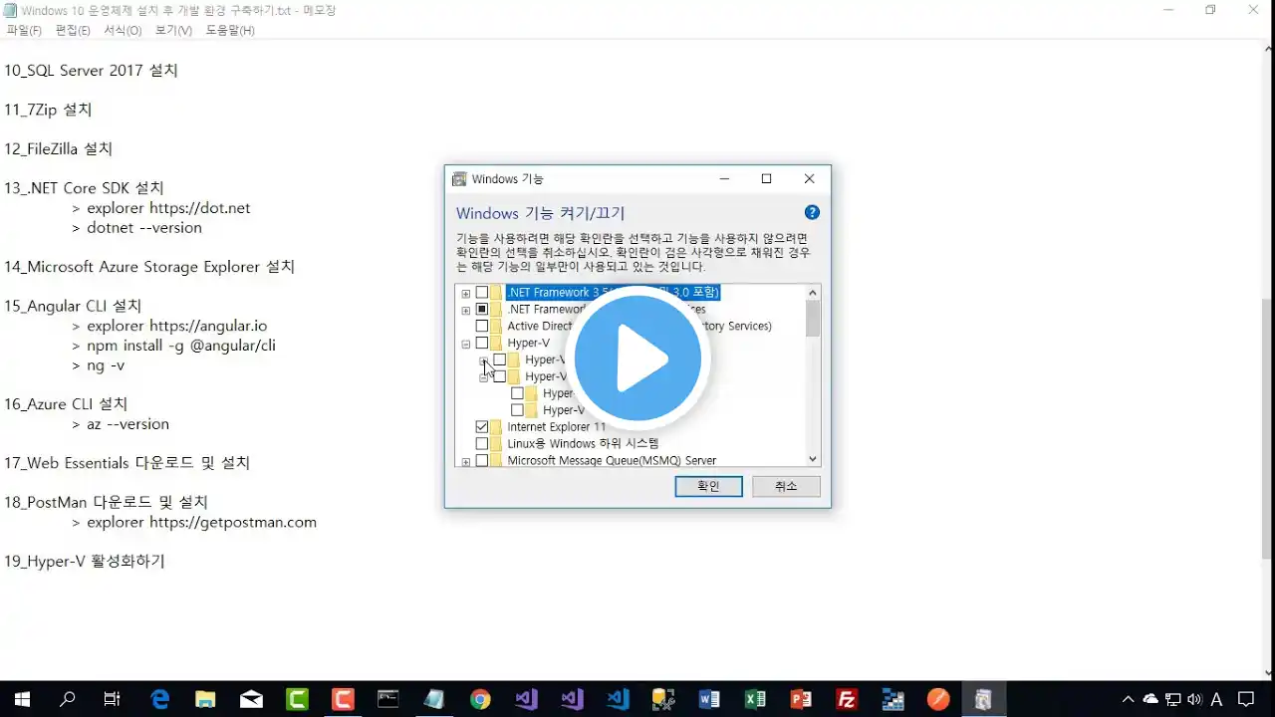Open the orange Camtasia taskbar icon
This screenshot has height=717, width=1275.
(x=343, y=699)
